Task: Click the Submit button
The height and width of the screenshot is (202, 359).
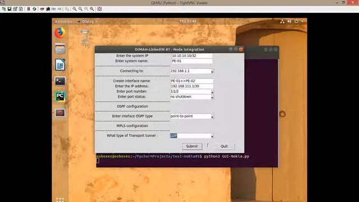Action: (192, 146)
